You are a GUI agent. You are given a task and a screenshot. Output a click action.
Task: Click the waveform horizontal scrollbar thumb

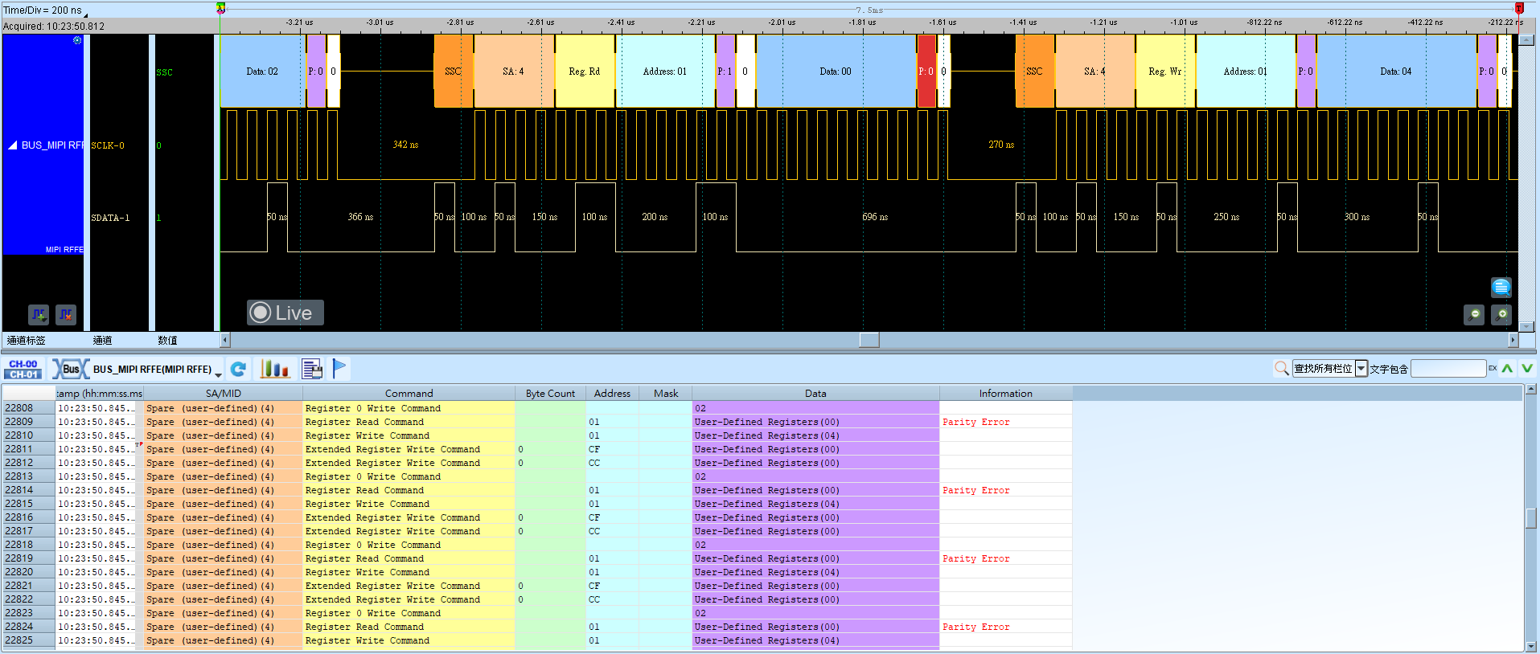click(x=869, y=340)
